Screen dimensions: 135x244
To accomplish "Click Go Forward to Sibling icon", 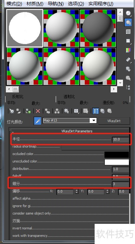I will coord(109,111).
